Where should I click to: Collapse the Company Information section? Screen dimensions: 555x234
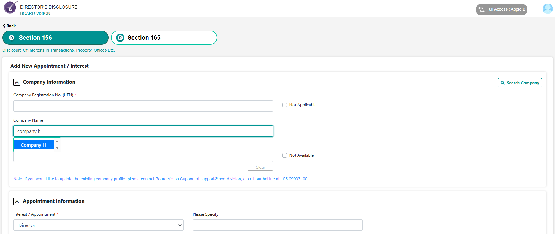tap(17, 82)
